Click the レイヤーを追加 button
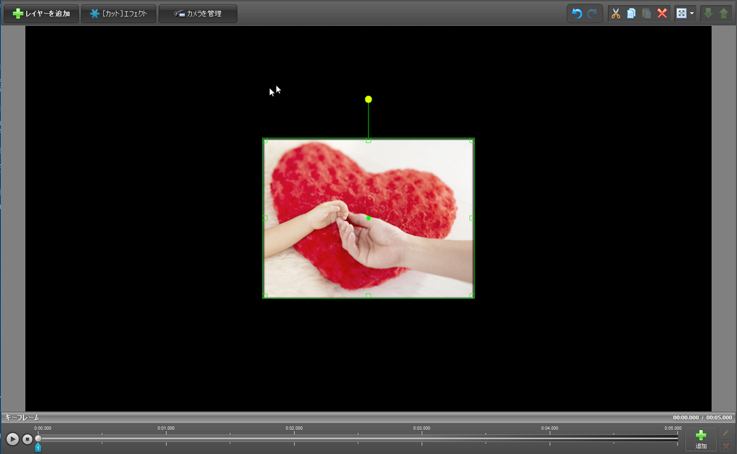Image resolution: width=737 pixels, height=454 pixels. click(41, 14)
